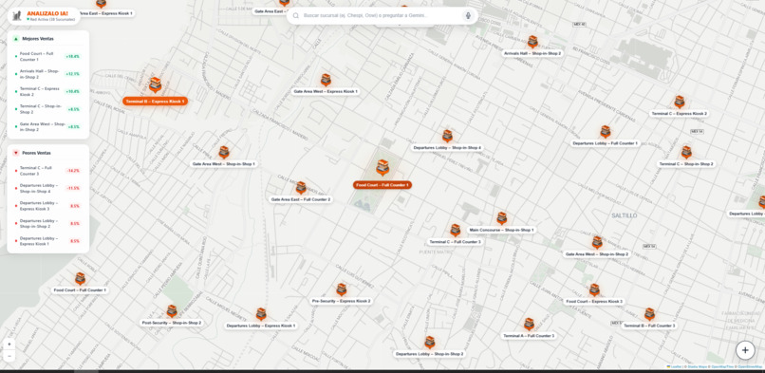The height and width of the screenshot is (373, 765).
Task: Select map marker above Food Court – Express Kiosk 3
Action: coord(594,290)
